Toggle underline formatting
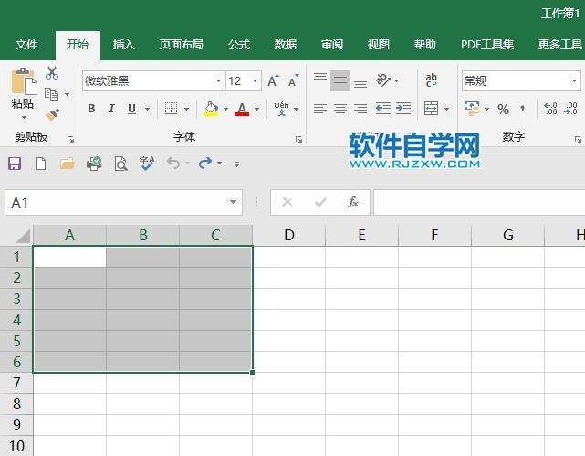The width and height of the screenshot is (585, 456). 131,109
